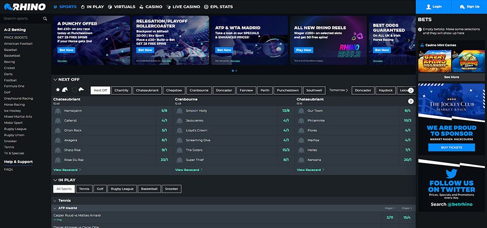Click the jockey silk icon for Hamsiyann

click(x=57, y=111)
